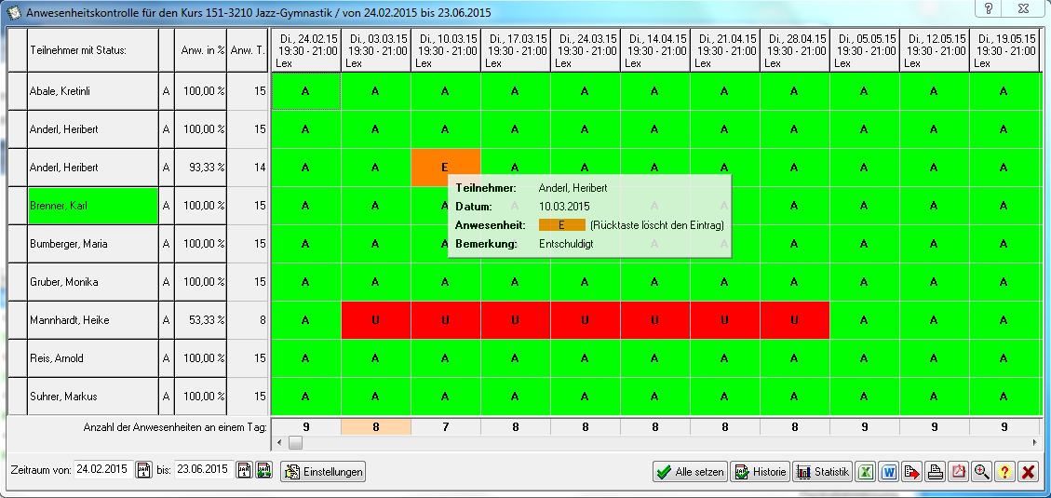The image size is (1051, 498).
Task: Click calendar icon with green plus and minus
Action: click(x=263, y=470)
